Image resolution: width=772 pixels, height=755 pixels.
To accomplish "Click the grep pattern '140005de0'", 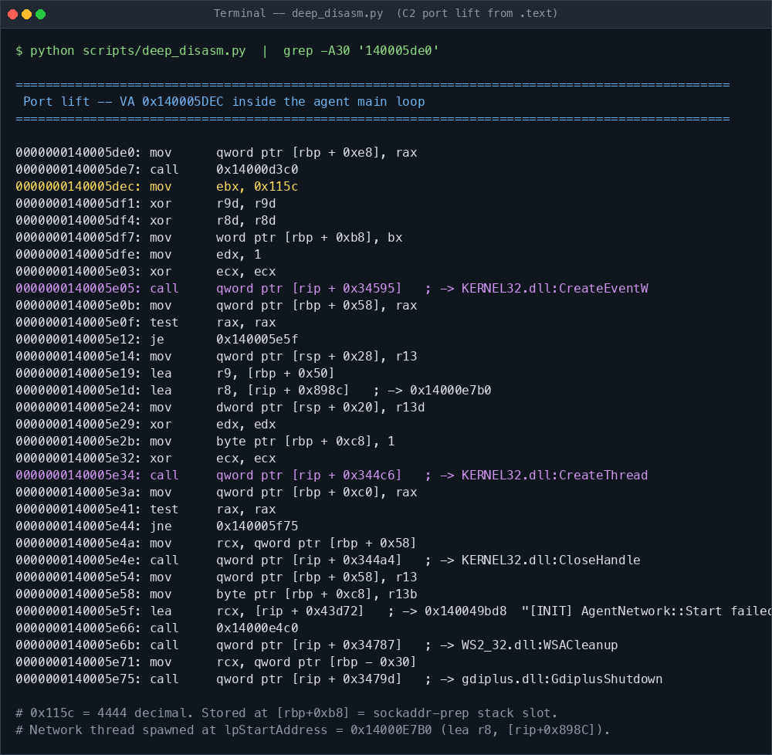I will [x=398, y=51].
